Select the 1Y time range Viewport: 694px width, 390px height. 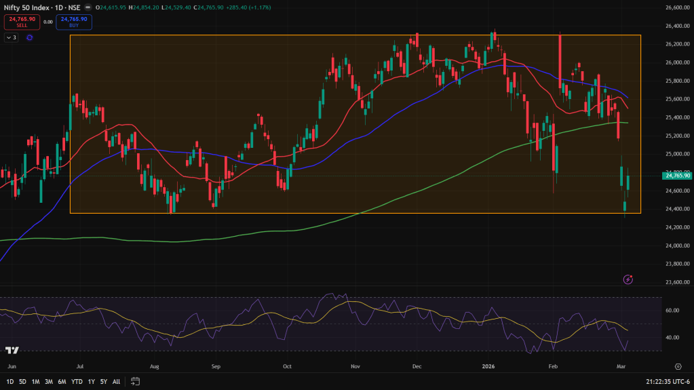(x=91, y=382)
